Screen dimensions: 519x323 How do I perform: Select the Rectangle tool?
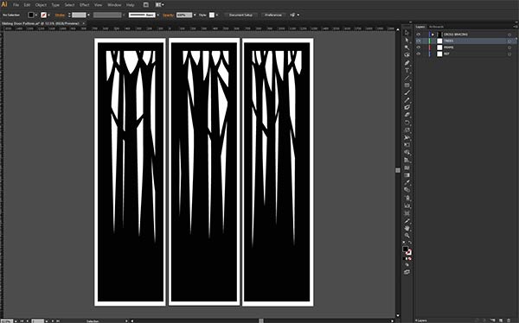pos(407,85)
